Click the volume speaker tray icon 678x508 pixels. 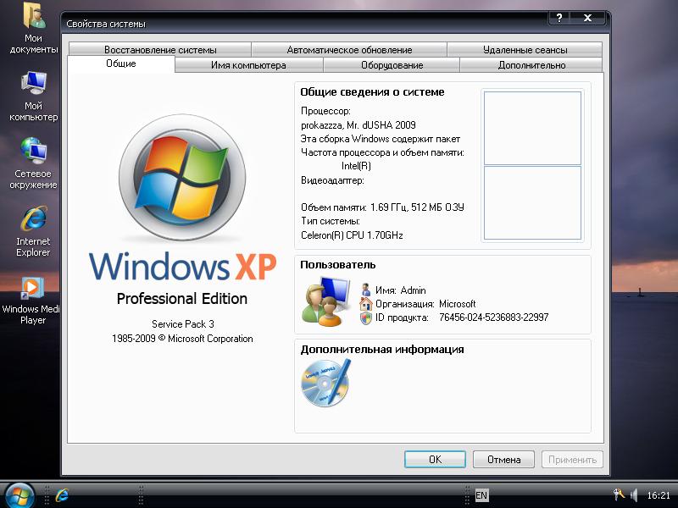coord(635,495)
